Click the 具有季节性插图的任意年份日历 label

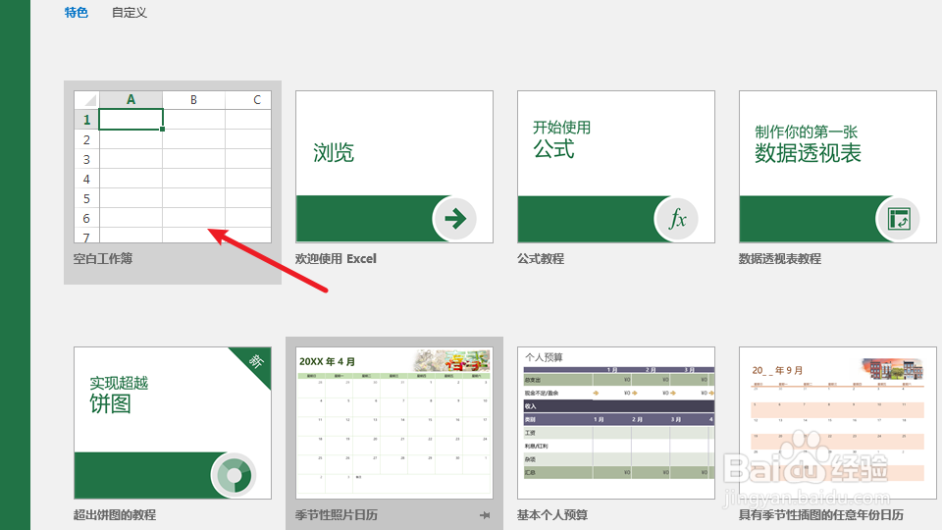tap(820, 515)
